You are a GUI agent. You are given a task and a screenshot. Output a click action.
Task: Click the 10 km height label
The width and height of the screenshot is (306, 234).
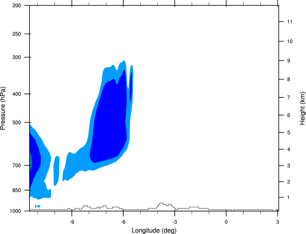(289, 41)
